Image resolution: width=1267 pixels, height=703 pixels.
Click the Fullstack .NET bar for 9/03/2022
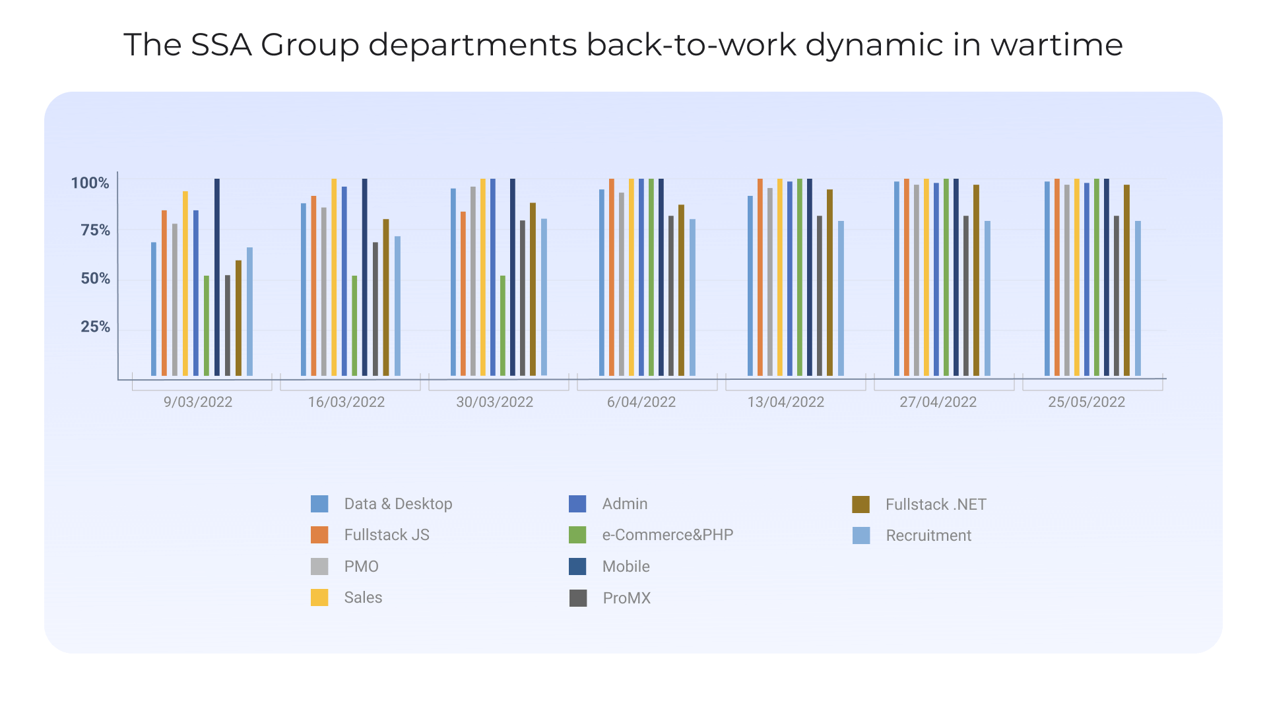click(x=239, y=319)
